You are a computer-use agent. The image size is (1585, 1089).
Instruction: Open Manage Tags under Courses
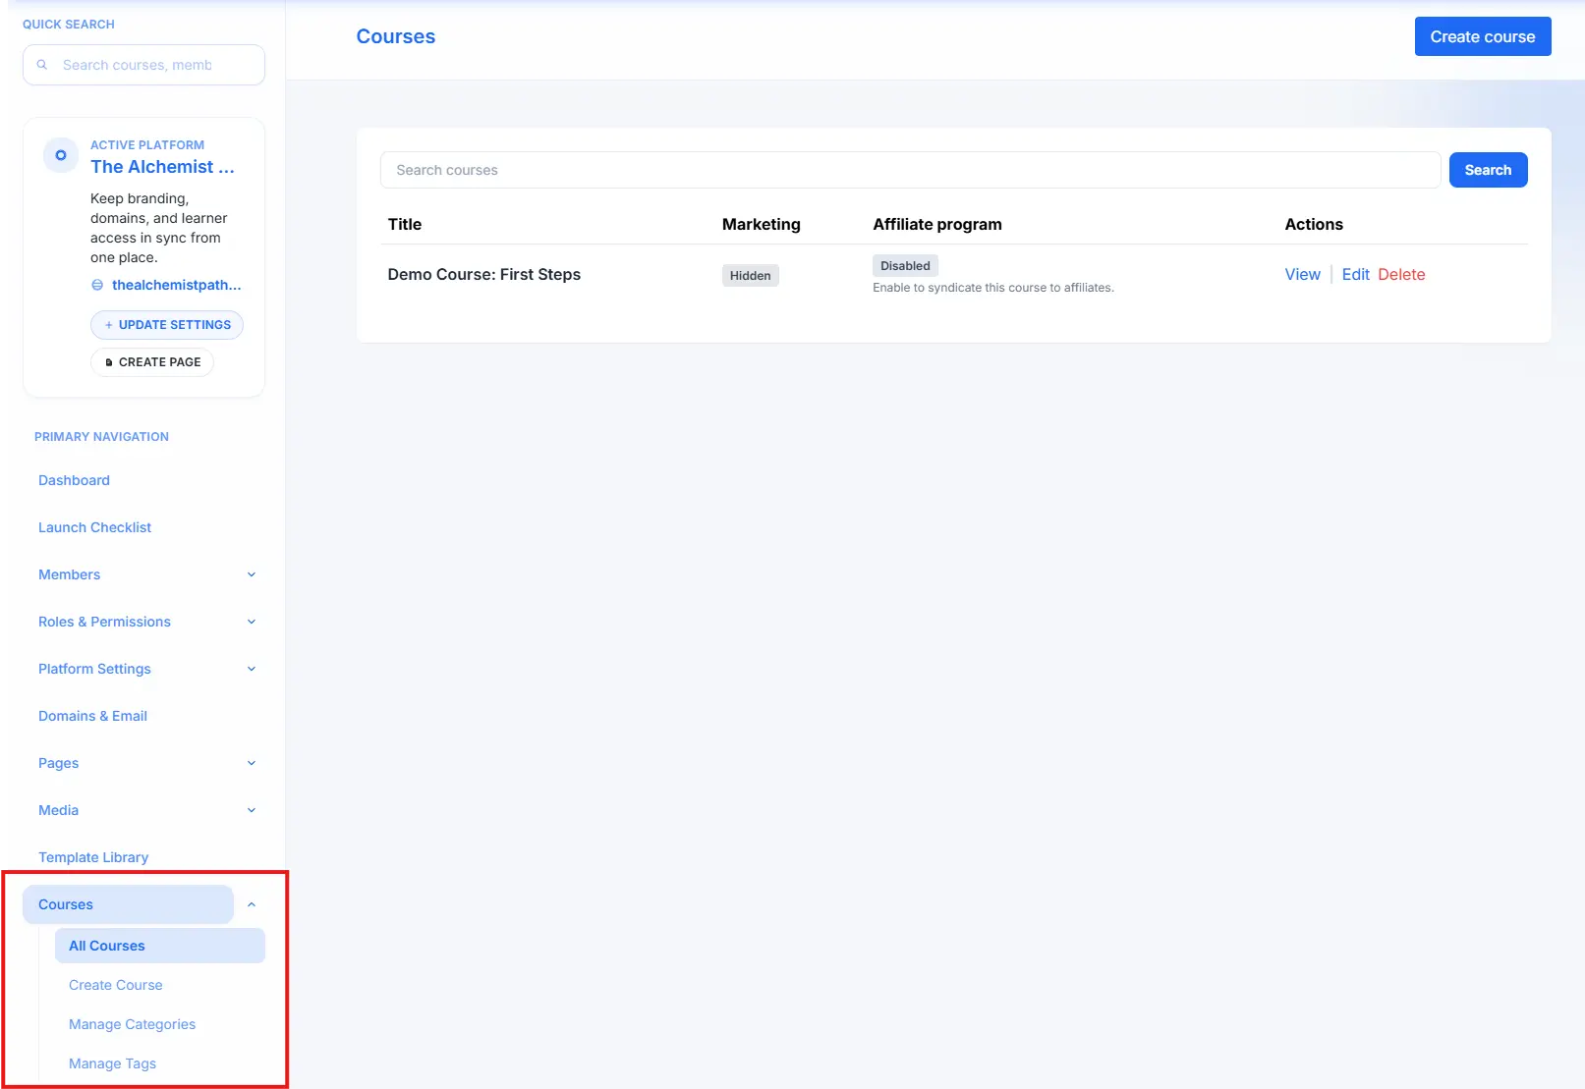(112, 1063)
